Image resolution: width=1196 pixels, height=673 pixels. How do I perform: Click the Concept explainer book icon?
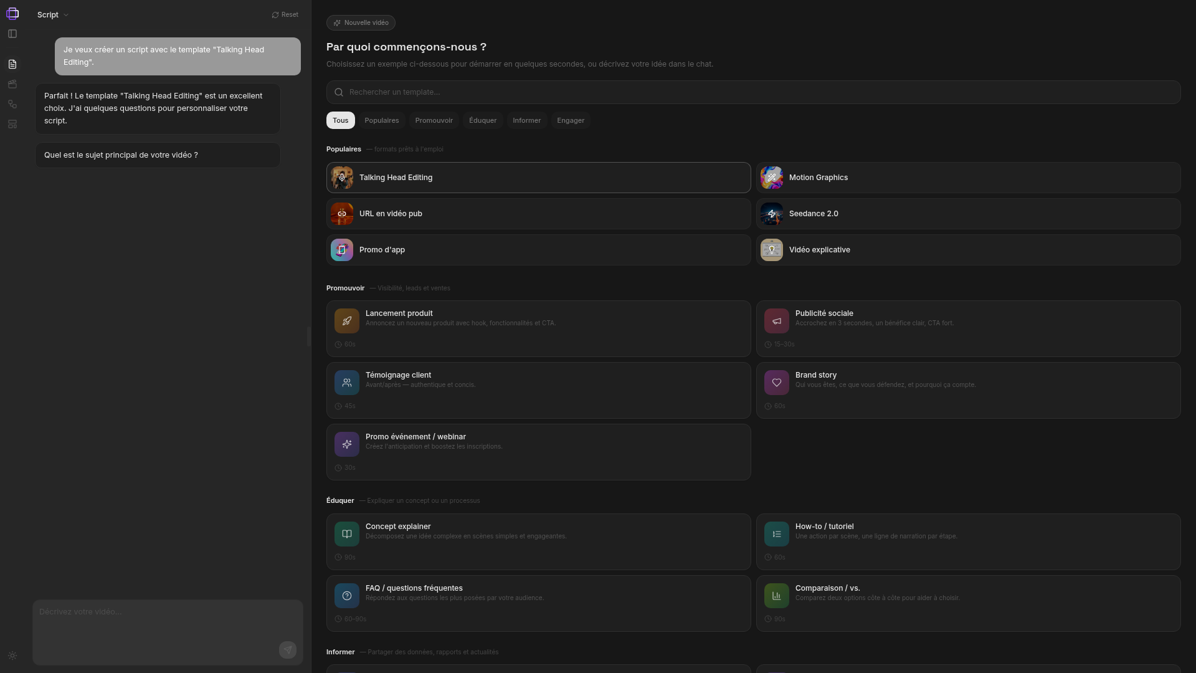pyautogui.click(x=347, y=534)
